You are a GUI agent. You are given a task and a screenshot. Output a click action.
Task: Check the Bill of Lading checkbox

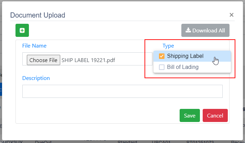(162, 67)
